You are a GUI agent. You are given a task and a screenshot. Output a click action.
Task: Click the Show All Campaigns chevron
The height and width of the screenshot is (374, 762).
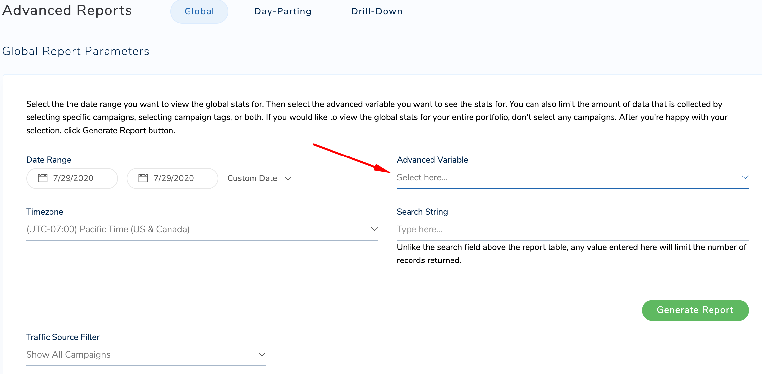pos(262,355)
